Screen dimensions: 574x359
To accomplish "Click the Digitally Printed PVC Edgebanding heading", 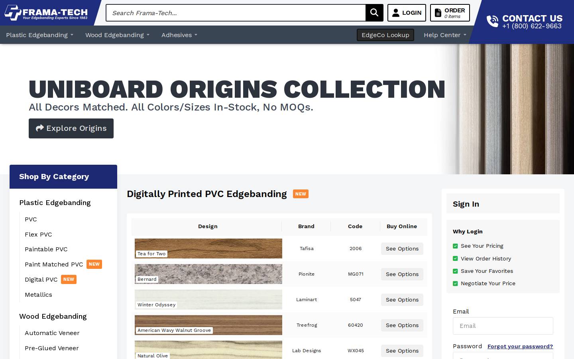I will click(207, 194).
